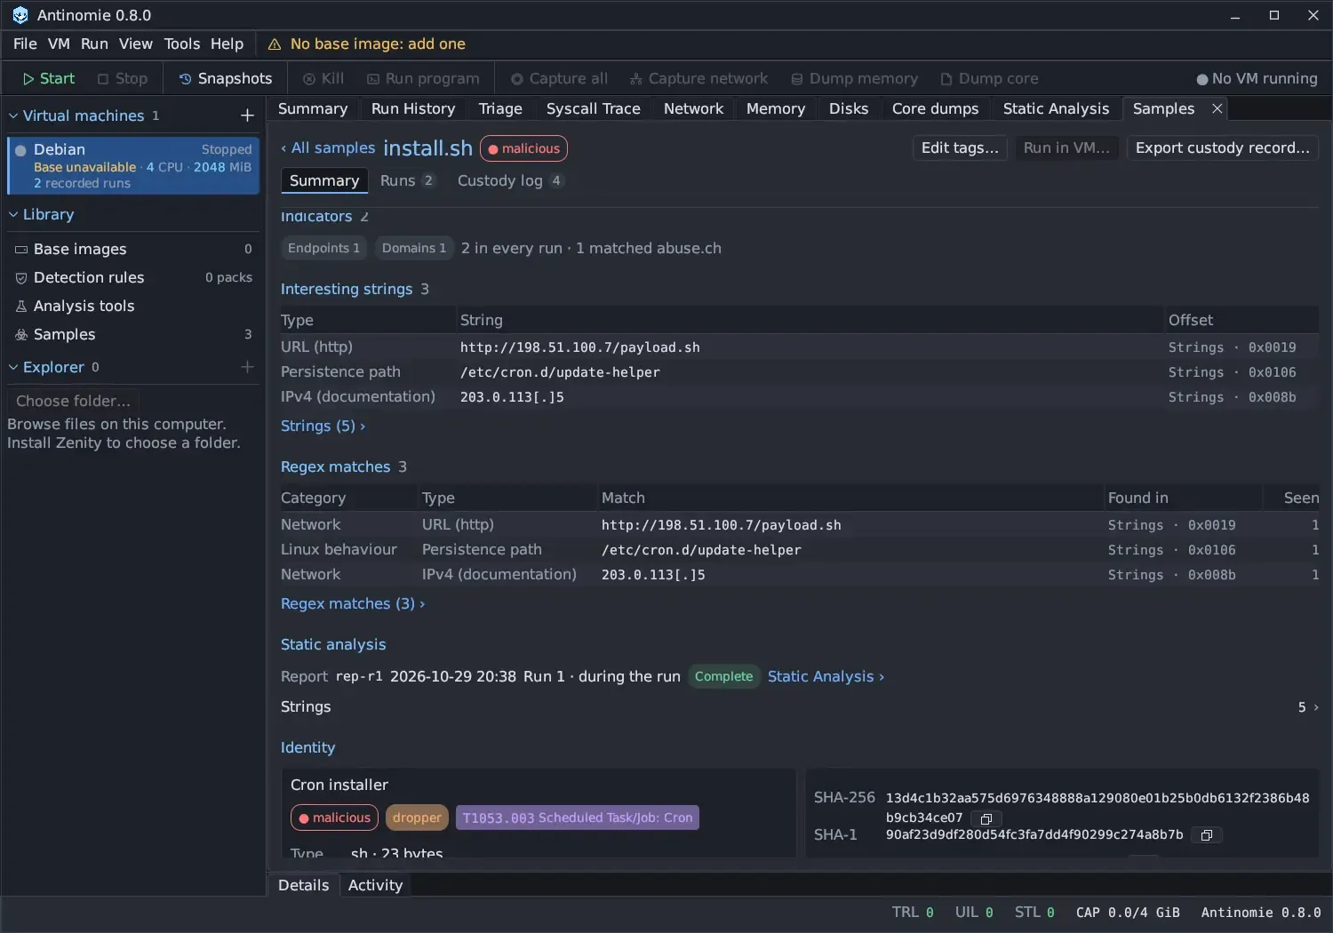1333x933 pixels.
Task: Copy the SHA-256 hash with copy icon
Action: pyautogui.click(x=986, y=818)
